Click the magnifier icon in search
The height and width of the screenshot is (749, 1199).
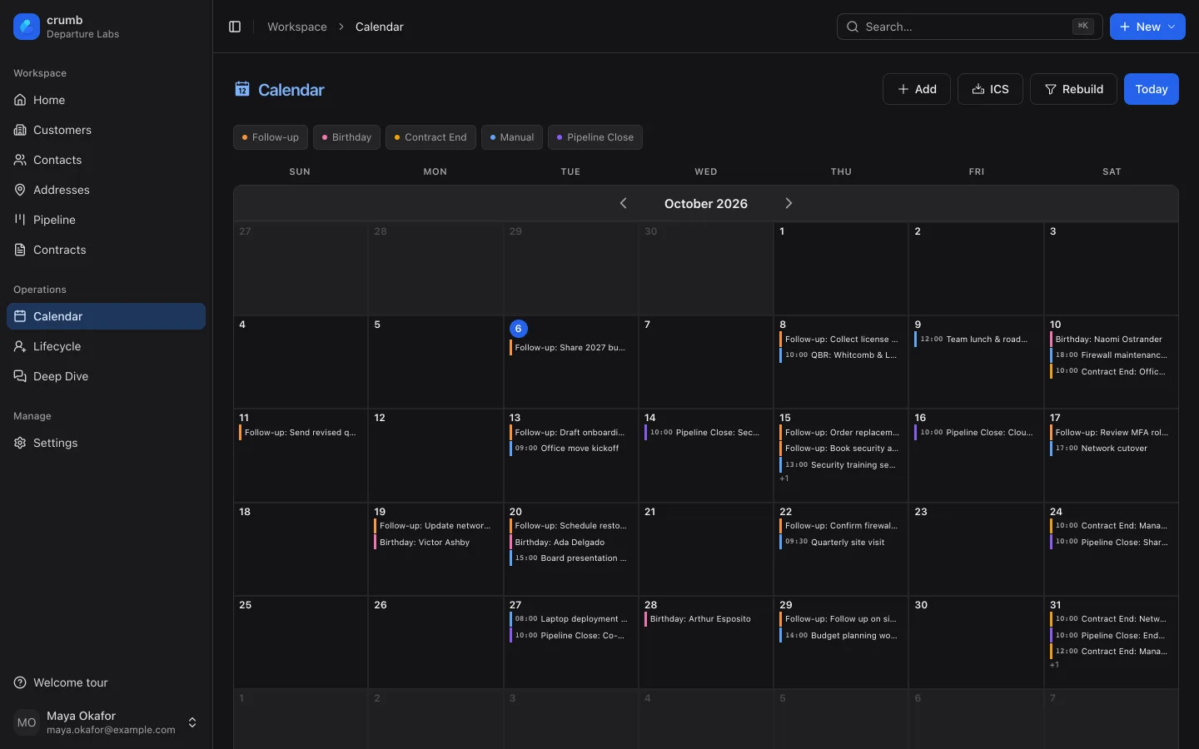tap(853, 27)
